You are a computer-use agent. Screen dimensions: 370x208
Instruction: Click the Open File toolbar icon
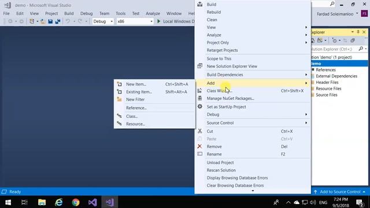point(43,21)
